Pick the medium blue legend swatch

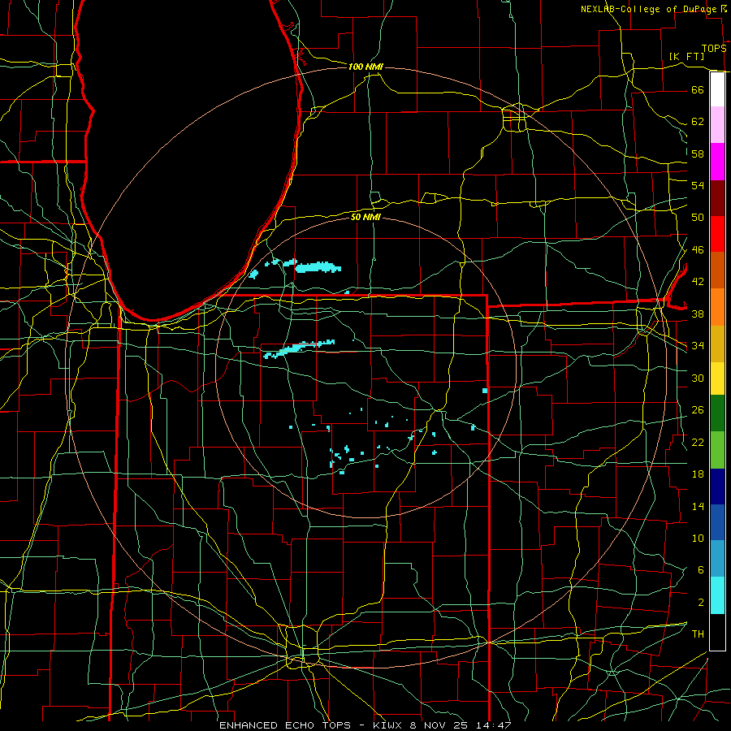click(x=717, y=522)
